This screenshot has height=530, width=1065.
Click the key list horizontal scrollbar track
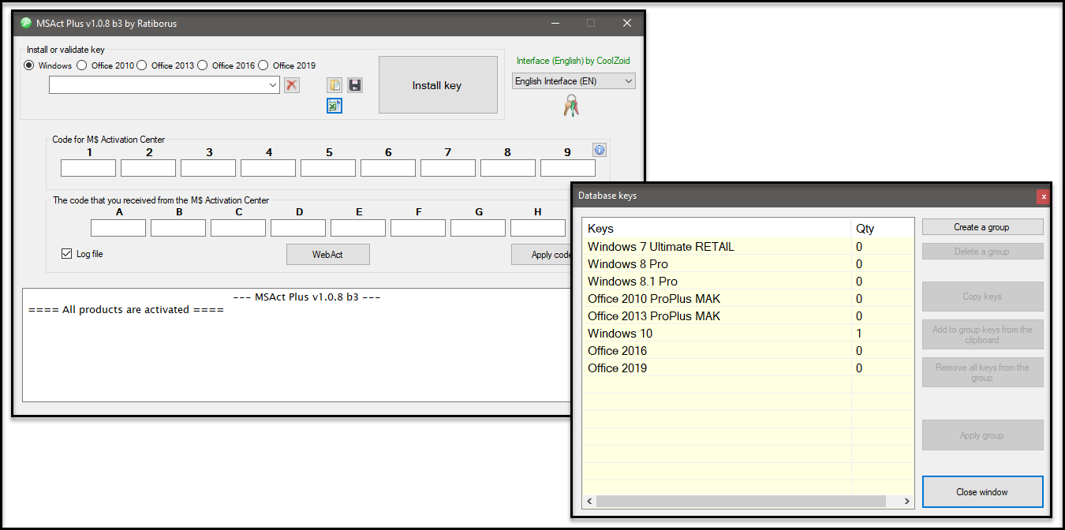[x=748, y=502]
